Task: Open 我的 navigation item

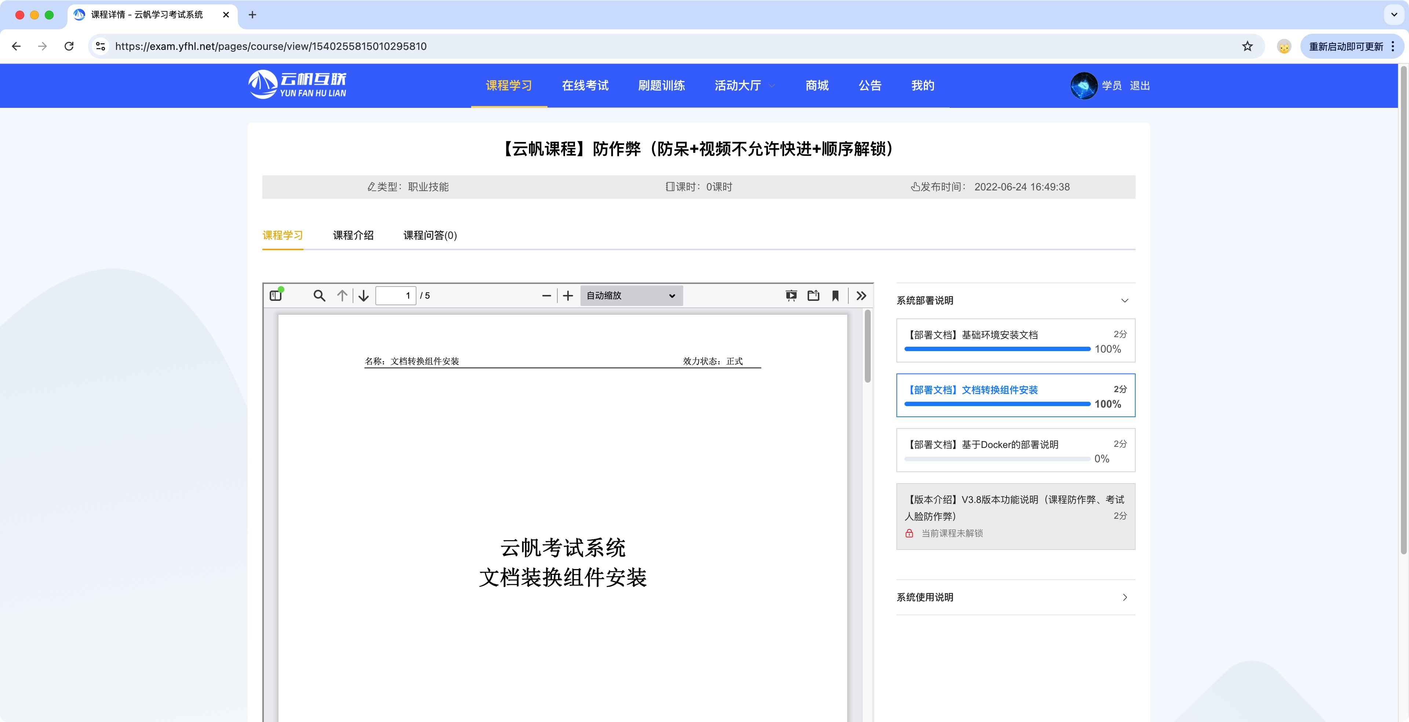Action: [923, 85]
